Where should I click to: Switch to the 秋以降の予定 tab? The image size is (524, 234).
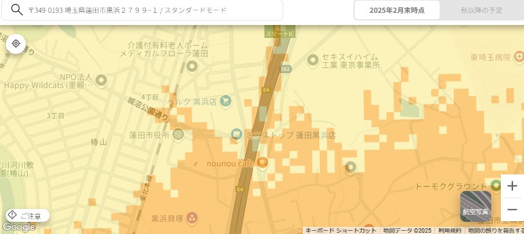coord(482,10)
